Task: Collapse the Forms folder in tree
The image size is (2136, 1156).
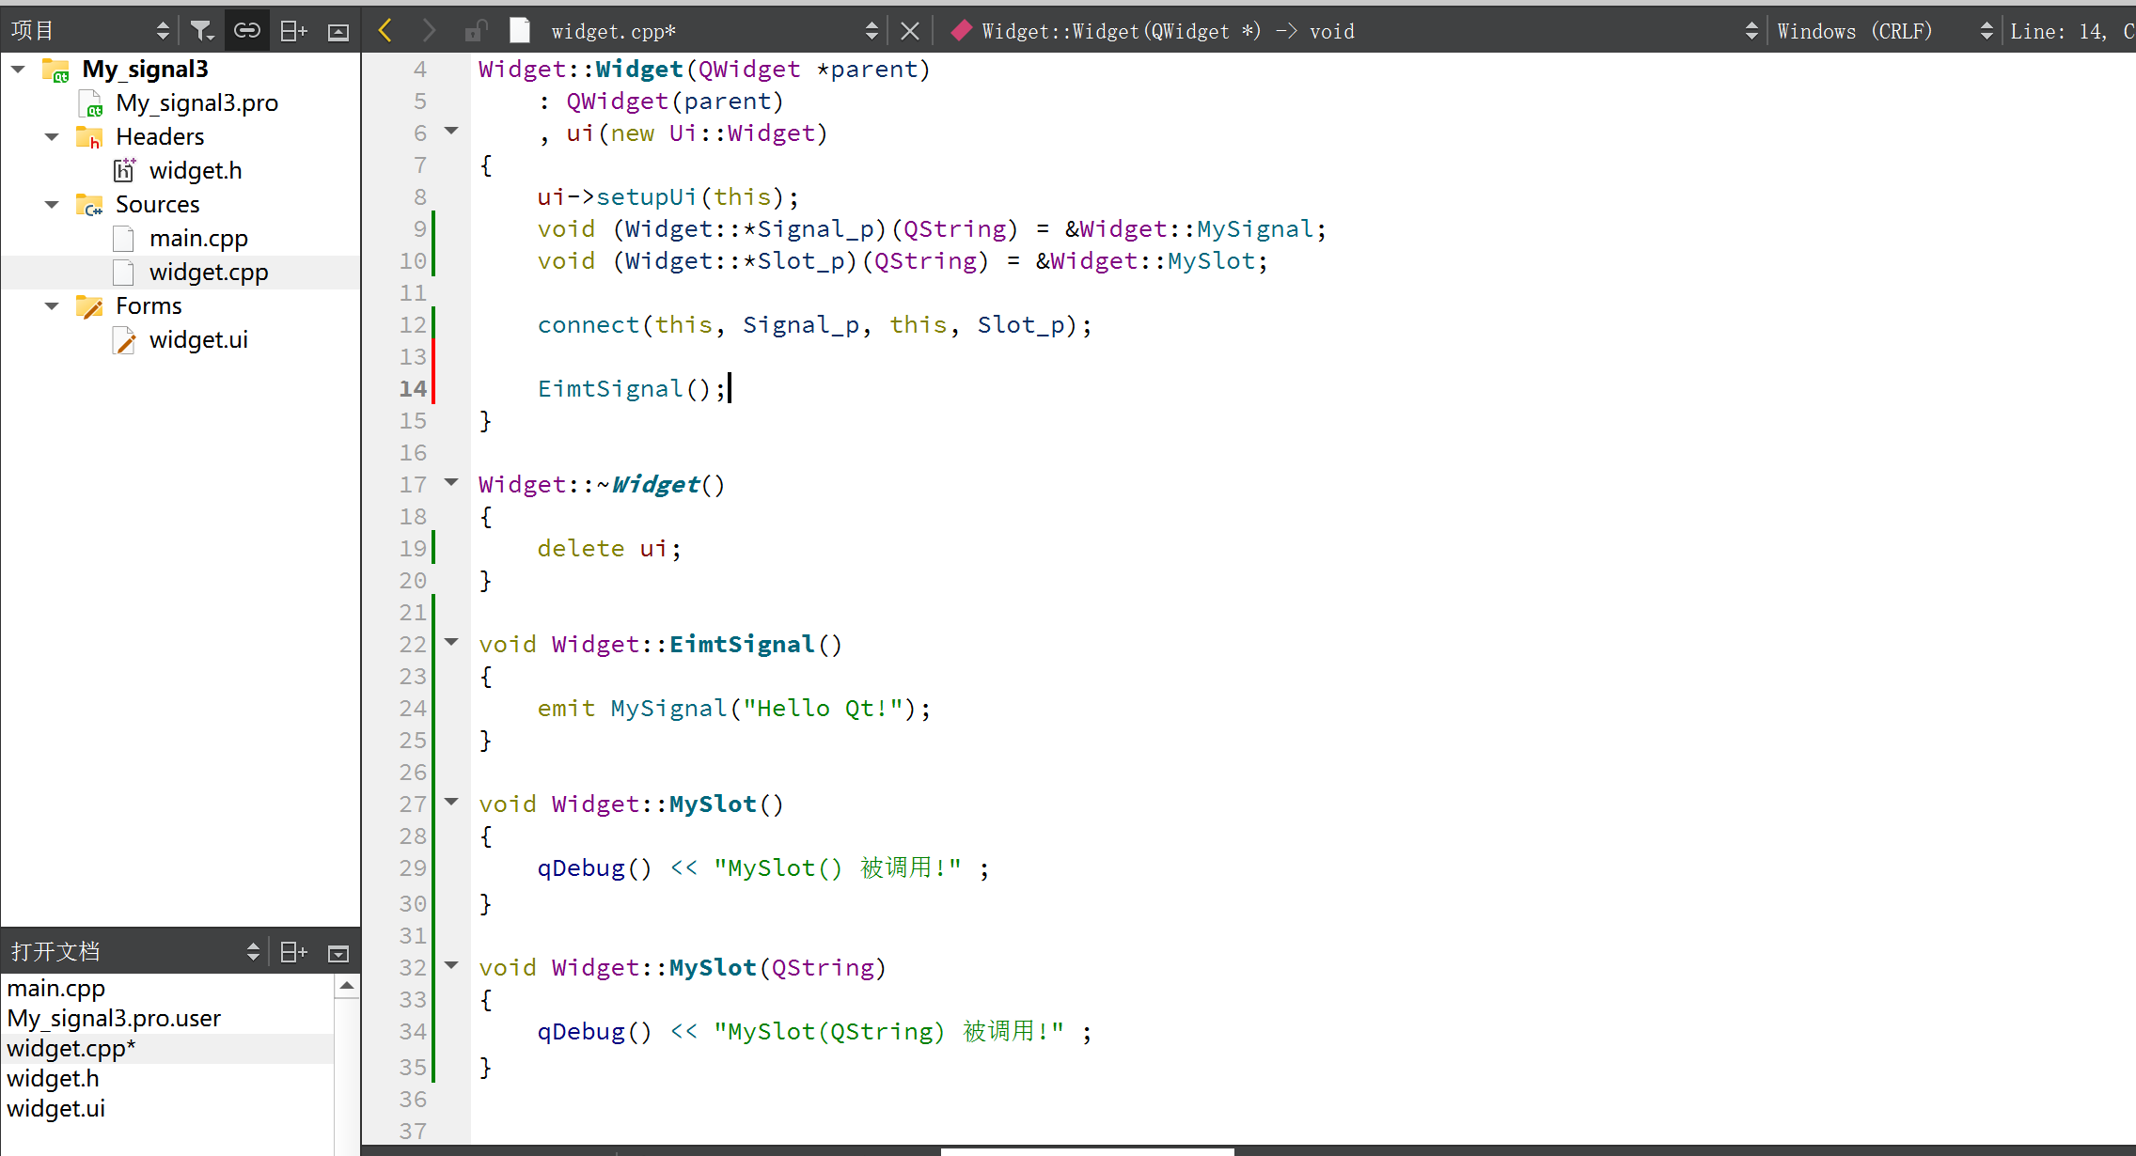Action: coord(53,306)
